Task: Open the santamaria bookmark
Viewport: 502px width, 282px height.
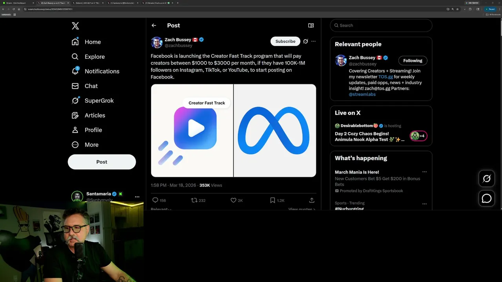Action: (x=6, y=14)
